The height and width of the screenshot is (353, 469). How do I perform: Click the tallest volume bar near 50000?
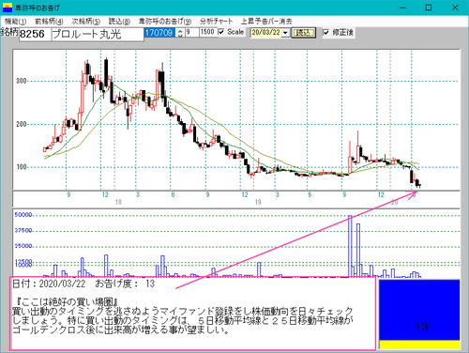[x=350, y=246]
